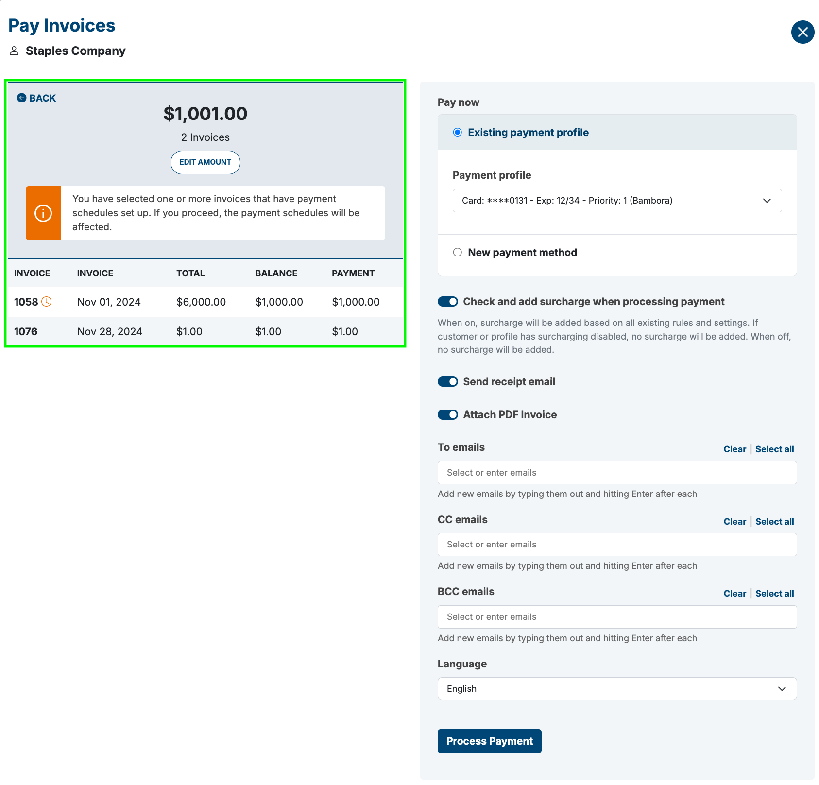Image resolution: width=819 pixels, height=785 pixels.
Task: Click the Edit Amount button
Action: coord(205,162)
